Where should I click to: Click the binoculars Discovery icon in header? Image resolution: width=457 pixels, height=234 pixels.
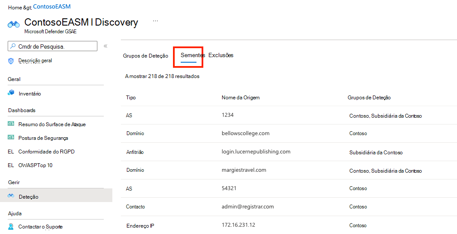tap(13, 25)
